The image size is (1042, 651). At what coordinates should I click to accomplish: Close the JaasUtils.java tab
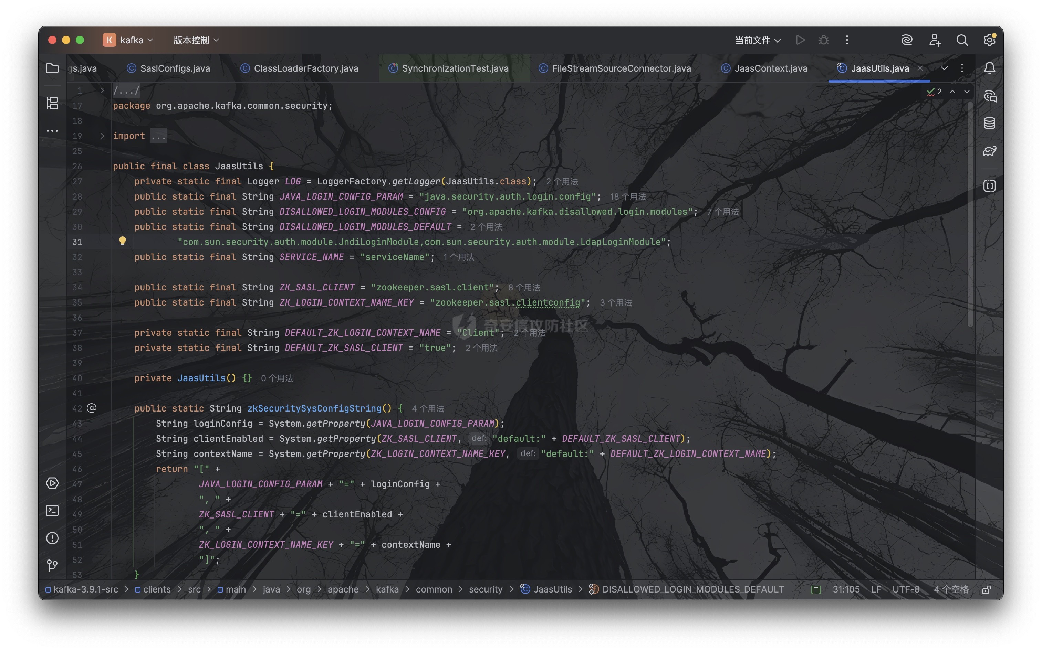click(x=920, y=68)
